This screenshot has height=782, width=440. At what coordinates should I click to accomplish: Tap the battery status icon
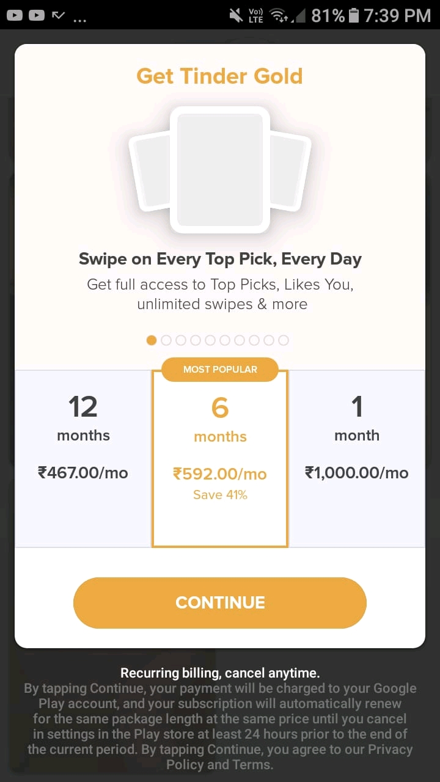354,15
